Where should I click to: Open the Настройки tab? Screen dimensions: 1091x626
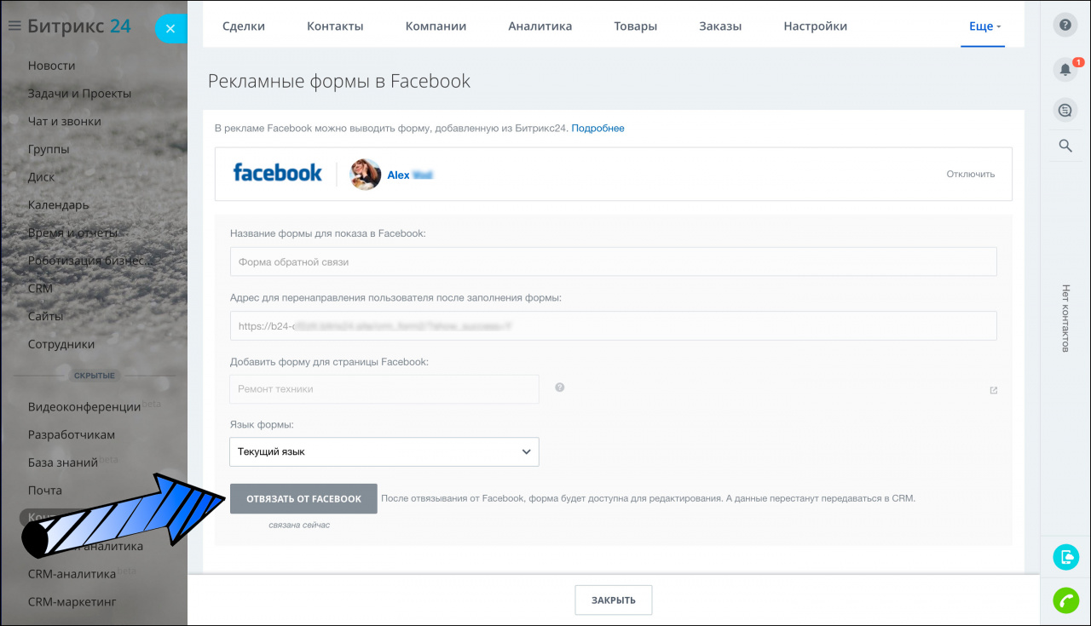[x=816, y=26]
